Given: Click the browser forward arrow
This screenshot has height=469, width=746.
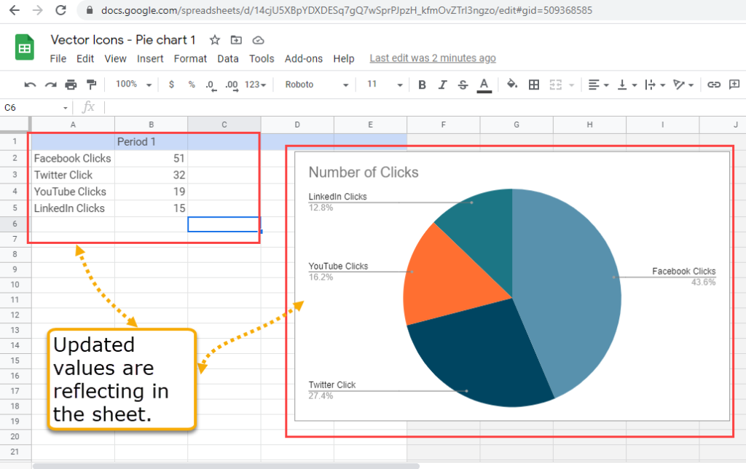Looking at the screenshot, I should point(37,10).
